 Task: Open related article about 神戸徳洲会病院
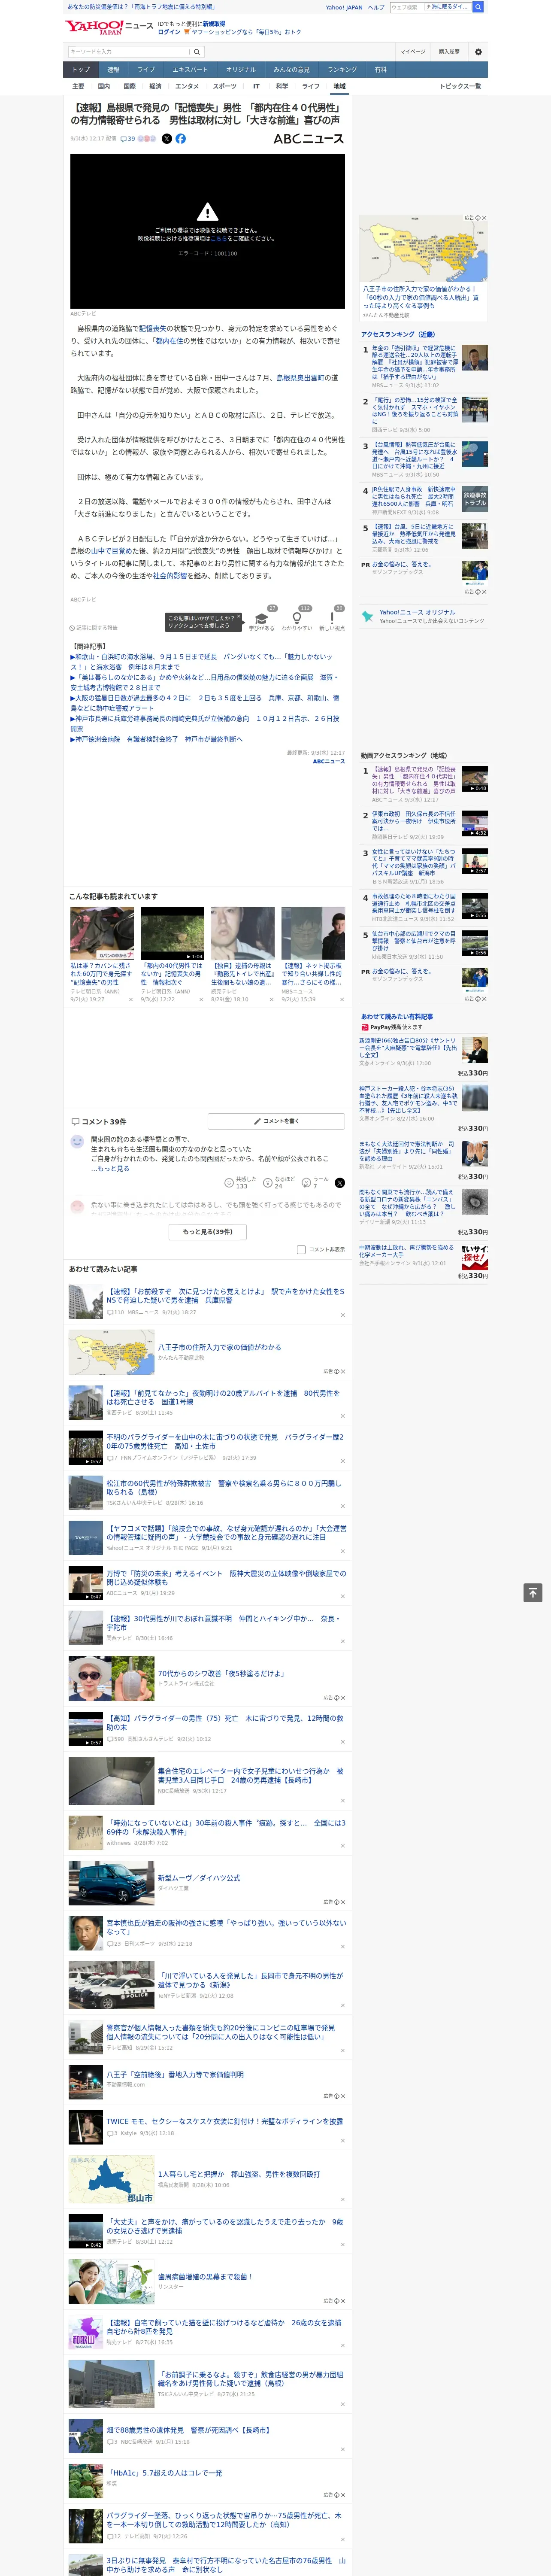pos(156,739)
